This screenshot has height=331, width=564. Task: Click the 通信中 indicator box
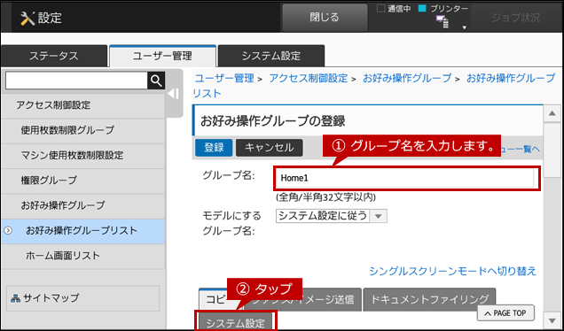(x=380, y=9)
